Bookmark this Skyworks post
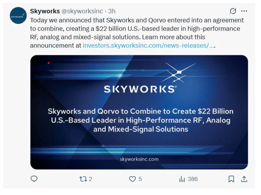This screenshot has height=195, width=261. pyautogui.click(x=231, y=179)
